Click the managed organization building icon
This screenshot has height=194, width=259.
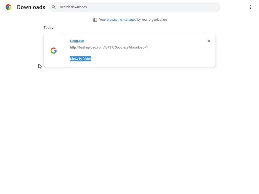click(x=95, y=20)
